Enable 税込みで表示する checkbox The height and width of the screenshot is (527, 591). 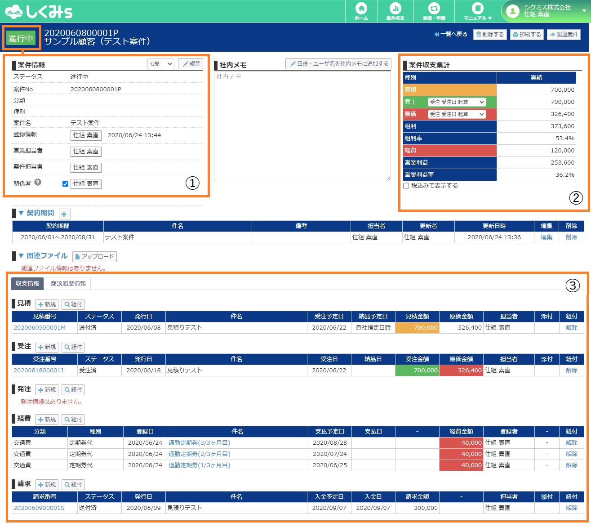click(x=406, y=186)
